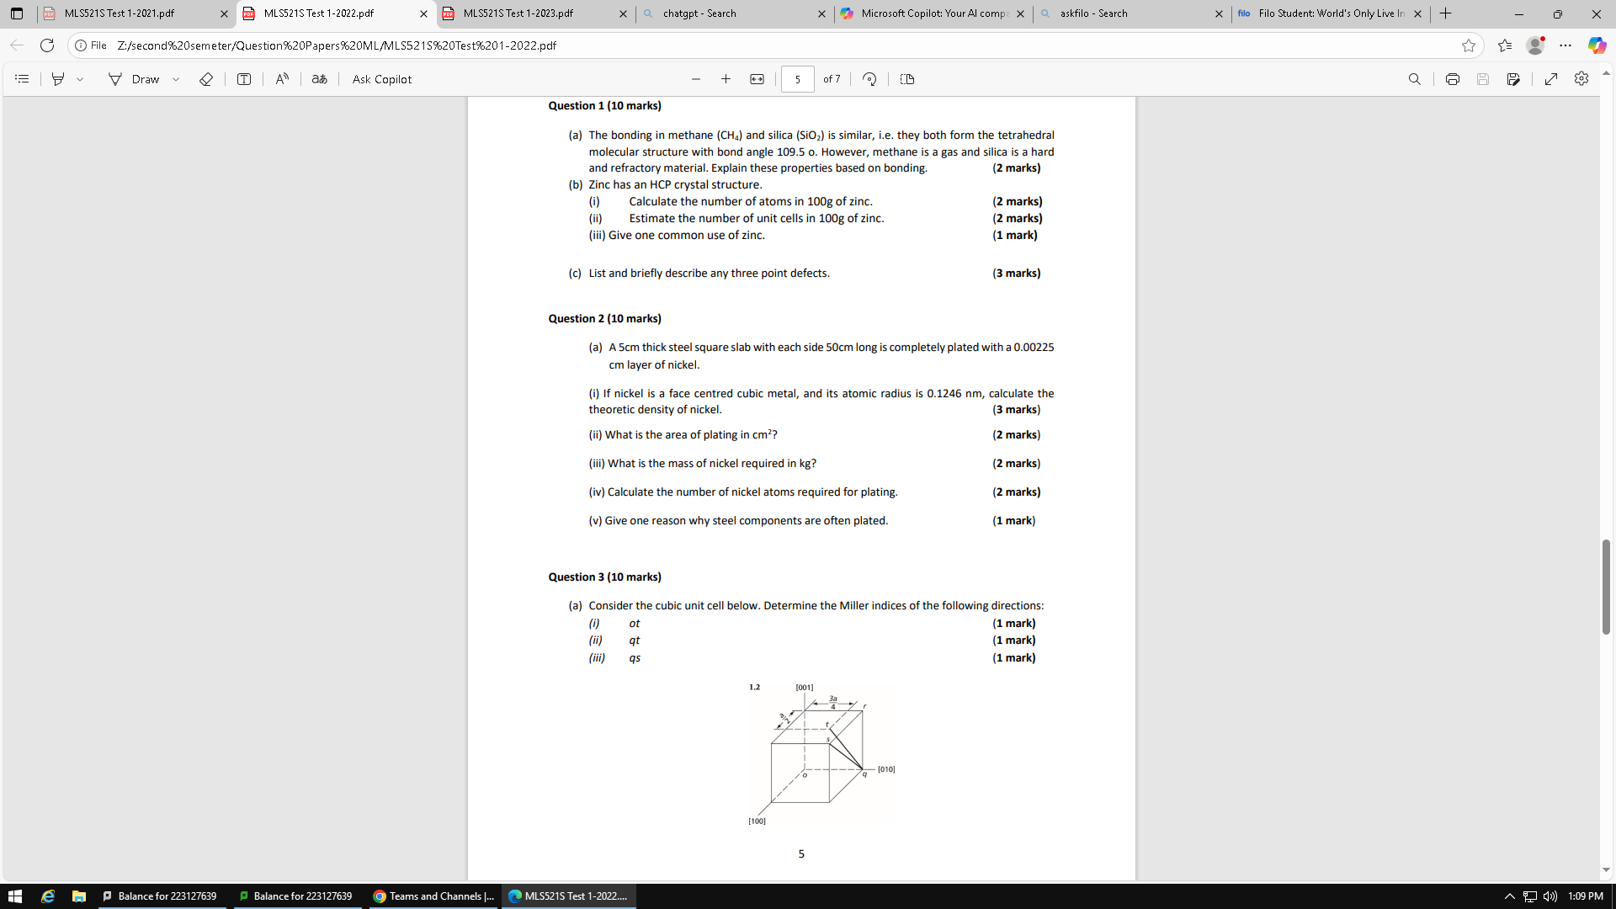Expand the Draw tool options dropdown
This screenshot has height=909, width=1616.
(x=176, y=79)
